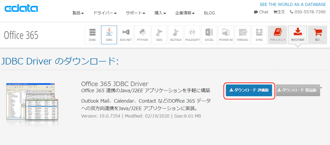Click the CData logo
This screenshot has height=145, width=330.
pyautogui.click(x=21, y=9)
